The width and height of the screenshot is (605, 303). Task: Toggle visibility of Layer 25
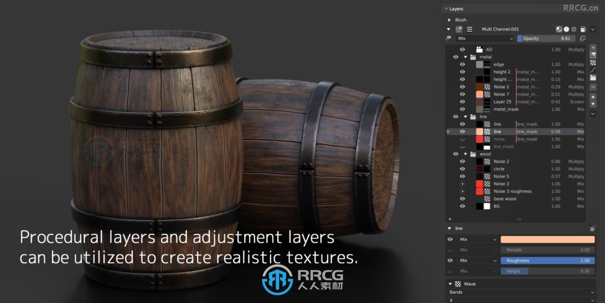tap(462, 102)
